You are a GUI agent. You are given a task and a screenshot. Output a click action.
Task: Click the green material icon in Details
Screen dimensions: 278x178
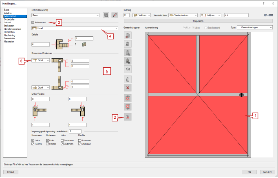pos(84,44)
